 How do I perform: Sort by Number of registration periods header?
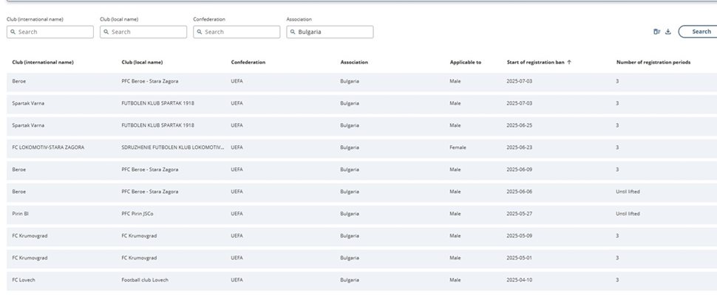click(x=653, y=63)
